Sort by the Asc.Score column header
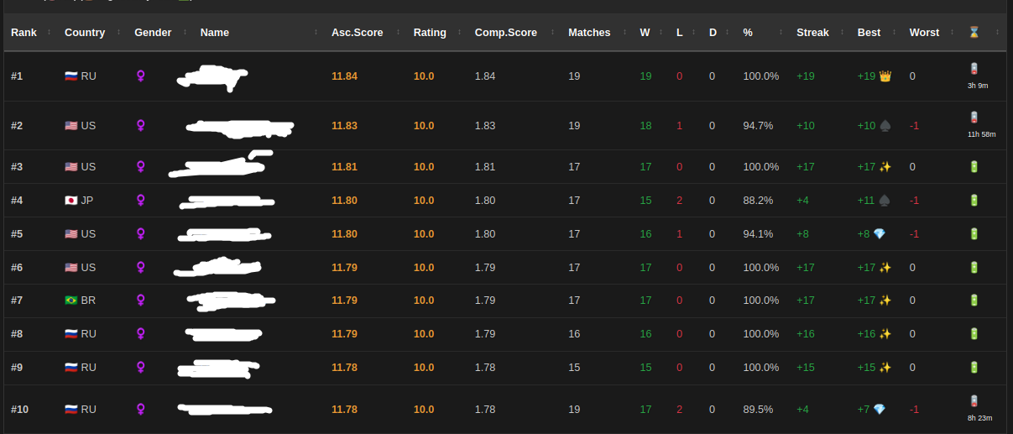 358,33
